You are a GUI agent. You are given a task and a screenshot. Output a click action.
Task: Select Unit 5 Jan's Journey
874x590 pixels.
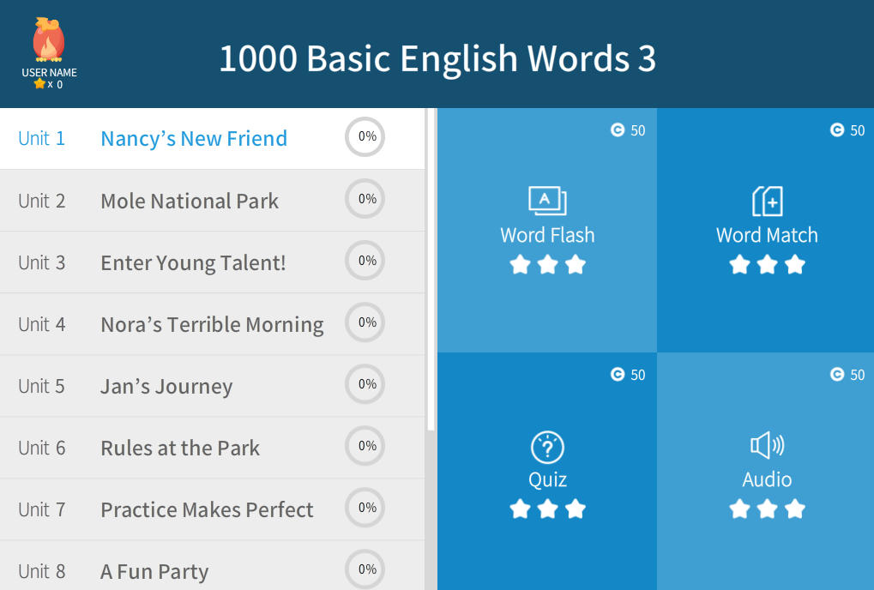pyautogui.click(x=166, y=386)
